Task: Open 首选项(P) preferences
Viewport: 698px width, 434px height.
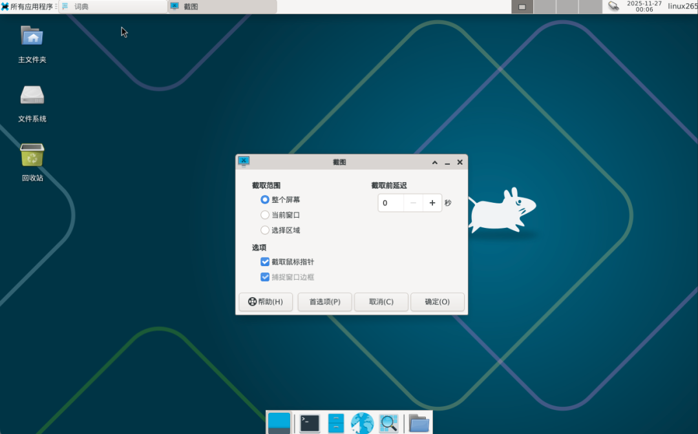Action: [325, 302]
